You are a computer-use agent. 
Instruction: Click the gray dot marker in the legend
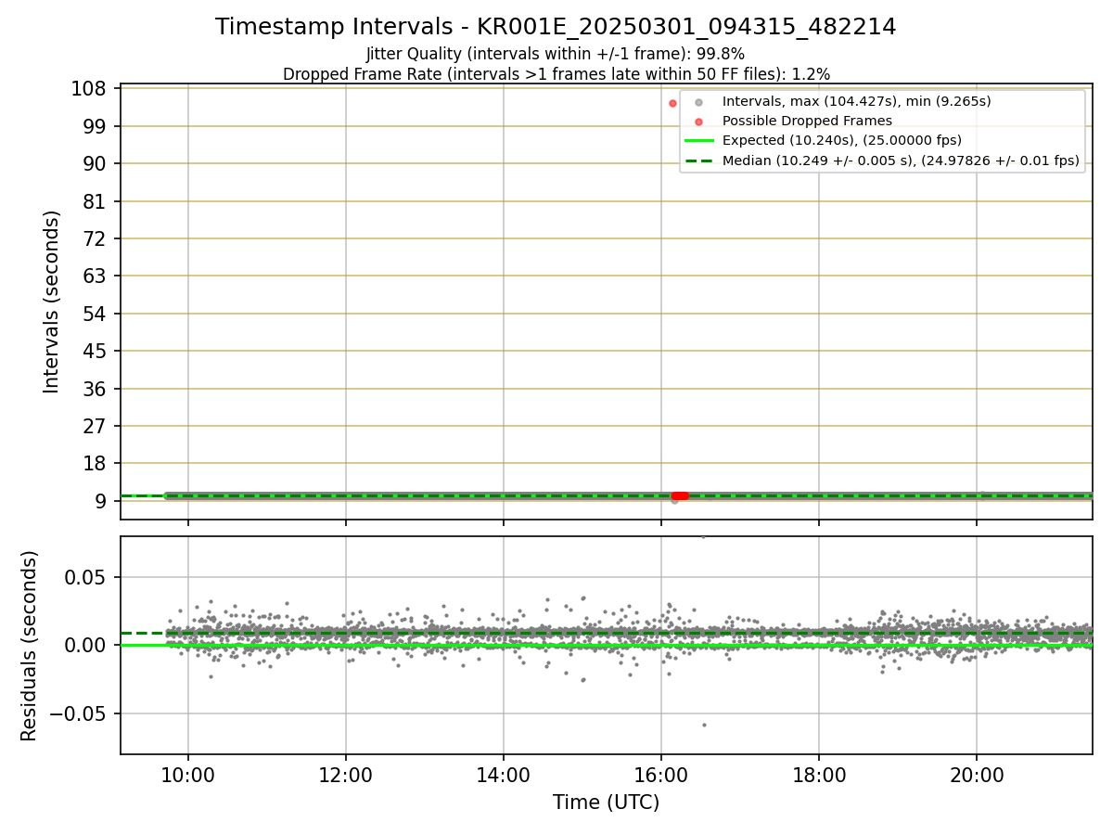(x=699, y=102)
